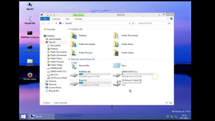The width and height of the screenshot is (215, 121).
Task: Select Public Videos in navigation pane
Action: pos(55,65)
